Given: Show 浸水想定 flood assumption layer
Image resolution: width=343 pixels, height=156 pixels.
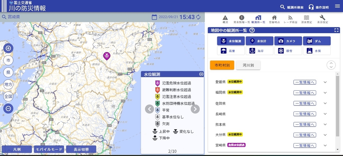Looking at the screenshot, I should click(x=306, y=19).
